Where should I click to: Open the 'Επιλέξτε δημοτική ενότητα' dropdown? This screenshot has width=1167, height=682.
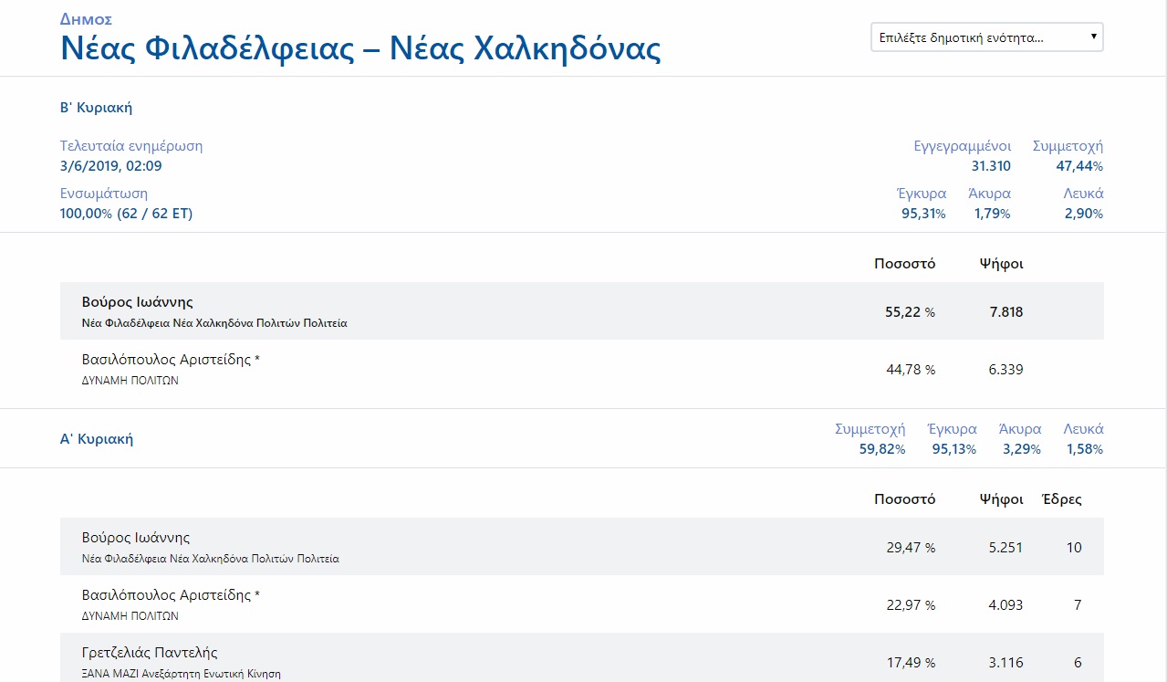pyautogui.click(x=986, y=37)
